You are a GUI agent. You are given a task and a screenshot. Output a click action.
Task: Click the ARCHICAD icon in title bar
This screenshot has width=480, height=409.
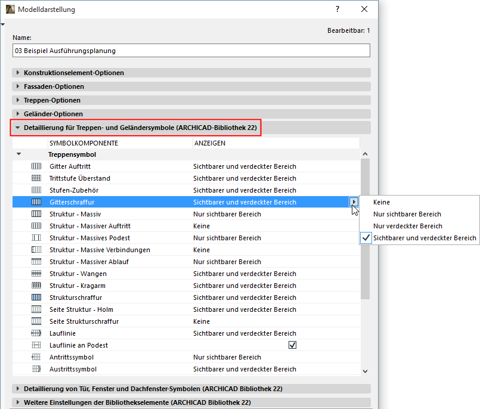[x=10, y=9]
